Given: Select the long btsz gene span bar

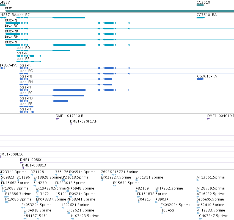Looking at the screenshot, I should pyautogui.click(x=119, y=11).
